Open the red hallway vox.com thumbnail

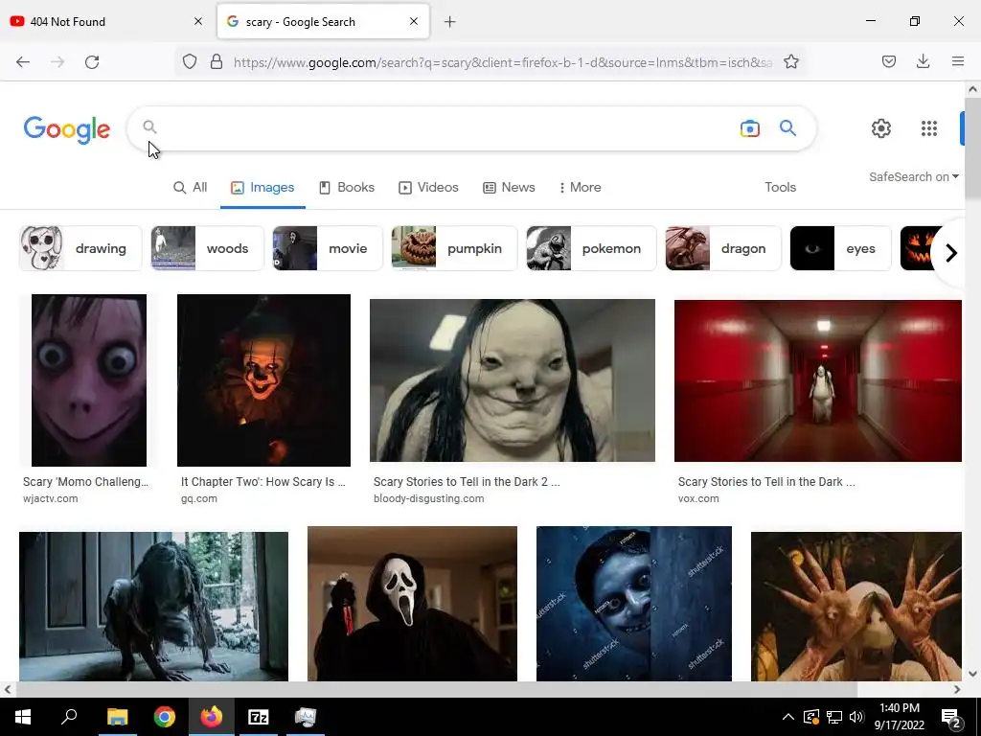click(x=818, y=380)
